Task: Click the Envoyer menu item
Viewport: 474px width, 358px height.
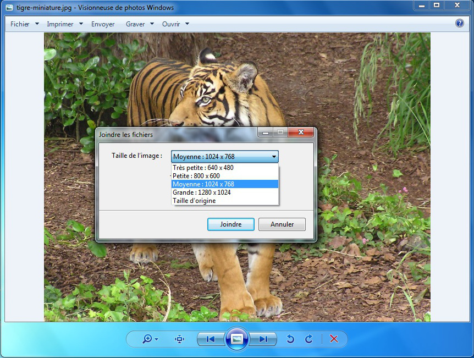Action: coord(103,24)
